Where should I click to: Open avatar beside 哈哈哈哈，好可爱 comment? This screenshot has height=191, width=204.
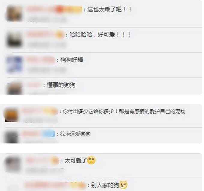click(x=14, y=39)
